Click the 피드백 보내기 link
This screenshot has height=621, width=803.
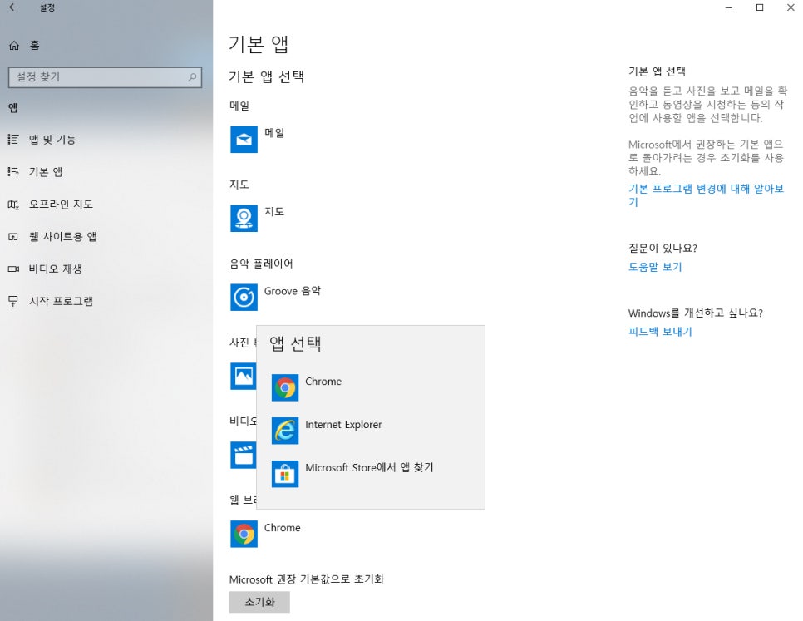point(660,331)
